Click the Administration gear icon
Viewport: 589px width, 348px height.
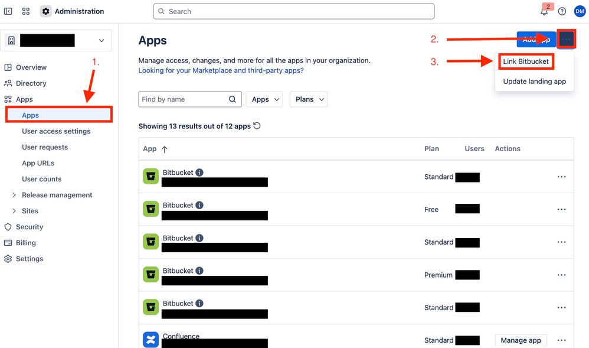[46, 11]
